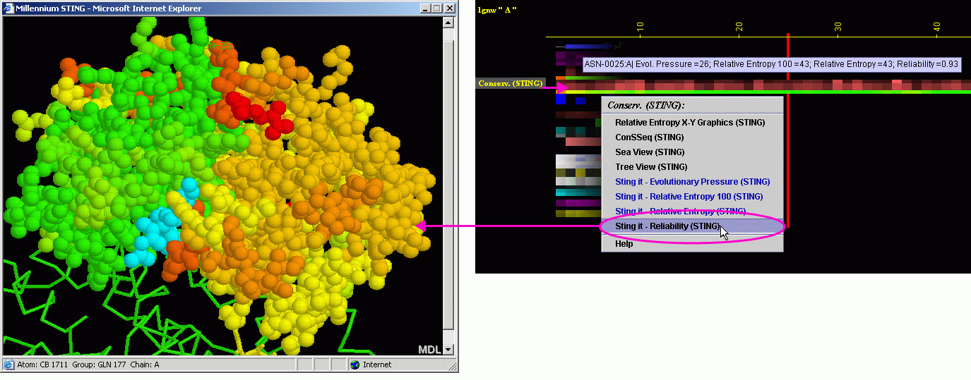Click the Internet Explorer icon in title bar
The width and height of the screenshot is (971, 380).
point(8,8)
